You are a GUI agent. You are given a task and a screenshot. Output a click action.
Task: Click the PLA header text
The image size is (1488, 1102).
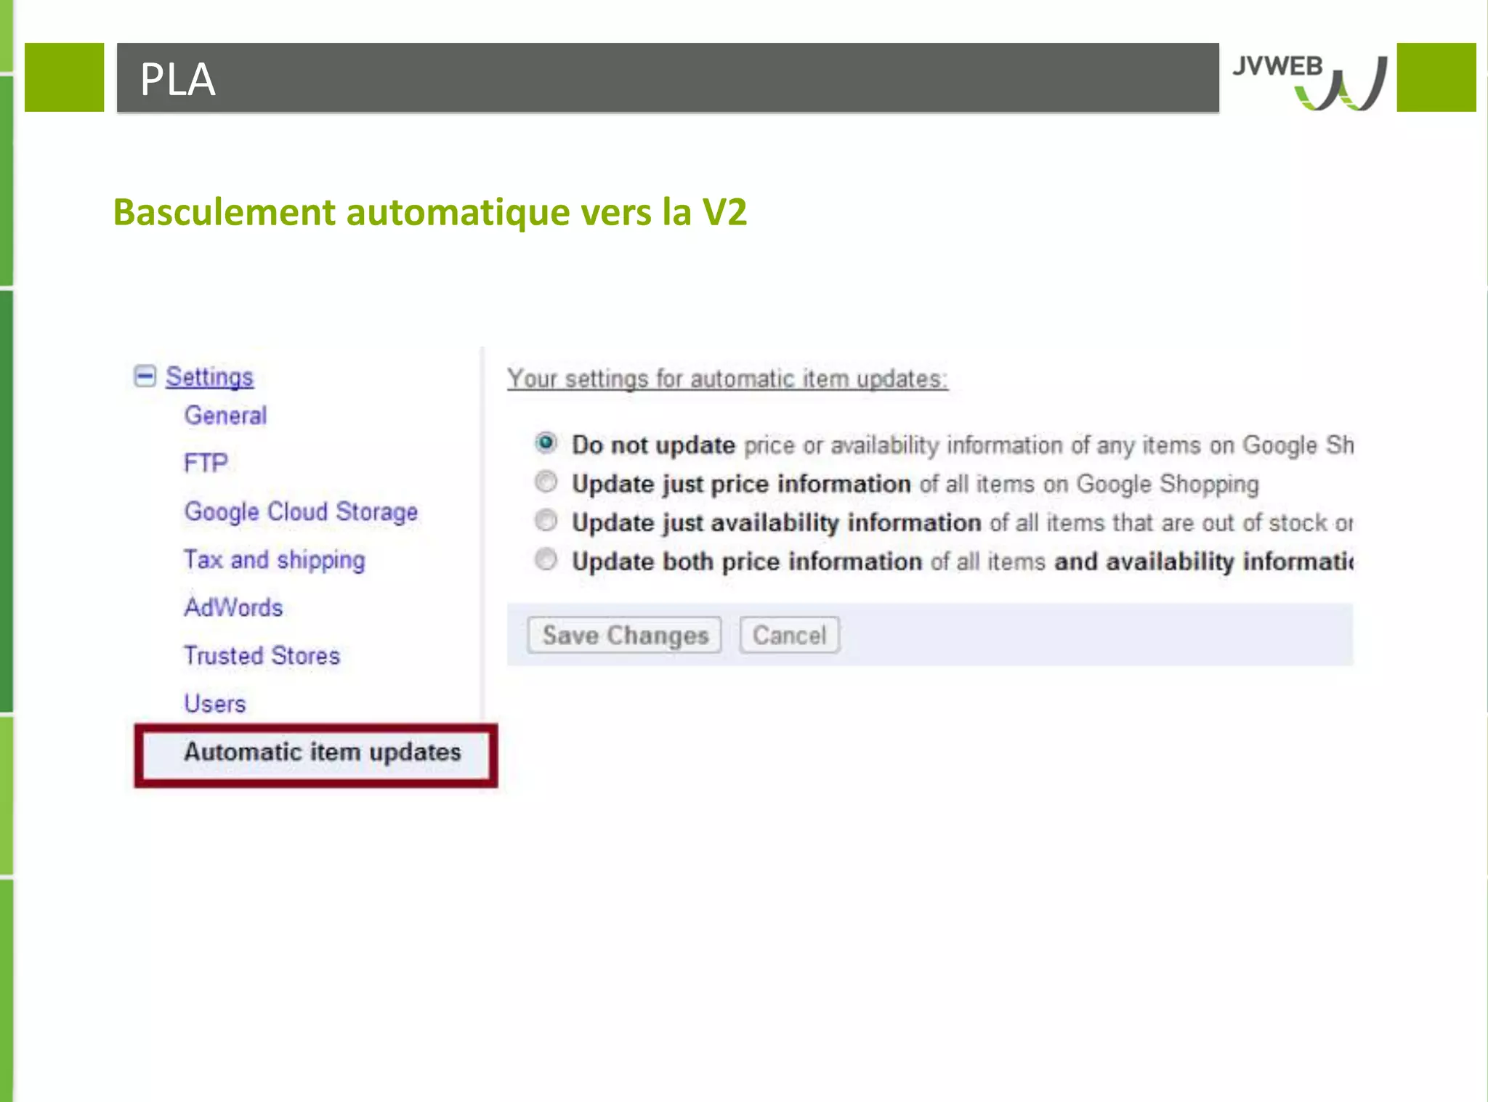pos(178,79)
